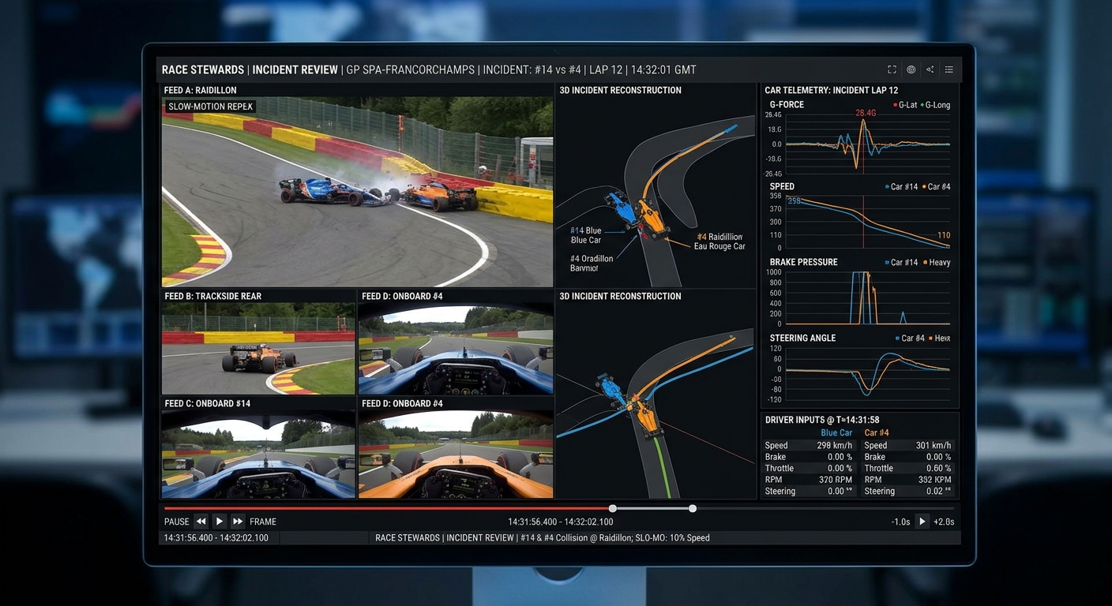Screen dimensions: 1112x606
Task: Toggle Car #14 in the Speed chart legend
Action: [x=901, y=187]
